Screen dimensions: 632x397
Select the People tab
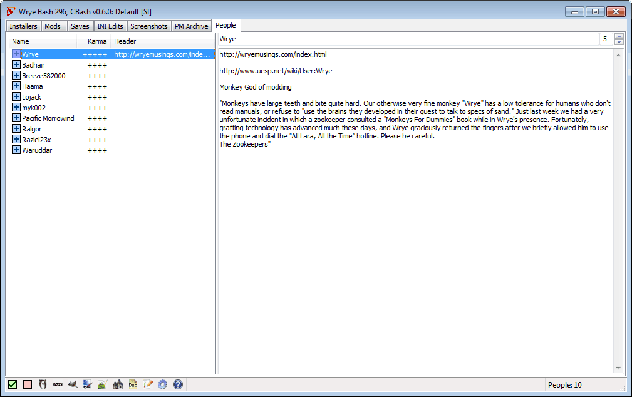(x=225, y=26)
